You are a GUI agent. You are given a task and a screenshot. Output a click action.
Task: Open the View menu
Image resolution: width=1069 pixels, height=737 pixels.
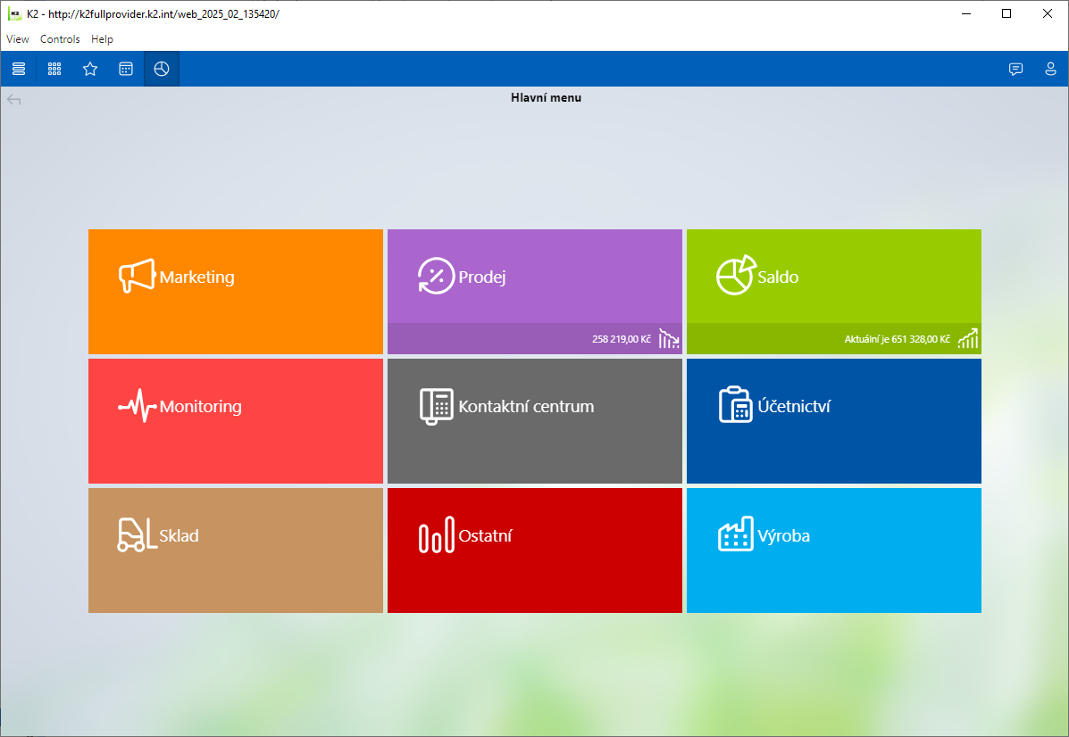(x=18, y=39)
